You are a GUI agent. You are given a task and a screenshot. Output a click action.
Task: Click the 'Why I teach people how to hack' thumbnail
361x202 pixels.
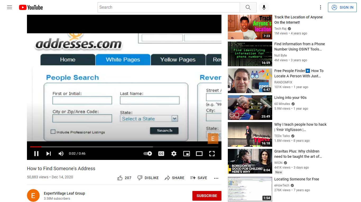coord(250,134)
